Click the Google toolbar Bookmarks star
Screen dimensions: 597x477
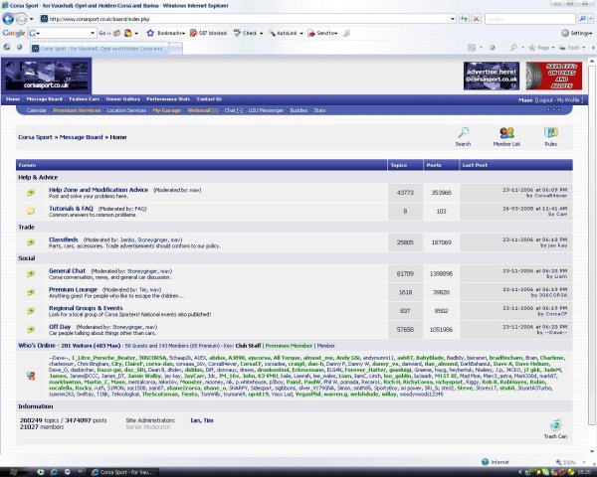150,33
